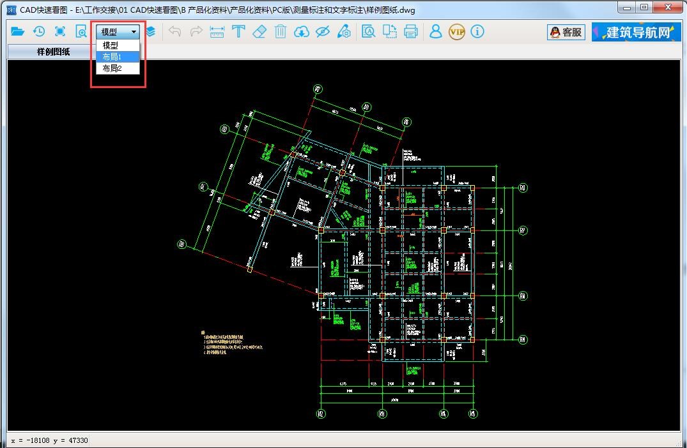Open the recent files history icon

(x=38, y=31)
